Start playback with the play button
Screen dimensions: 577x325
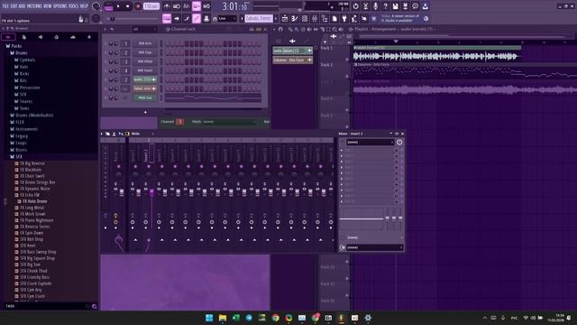(x=118, y=6)
